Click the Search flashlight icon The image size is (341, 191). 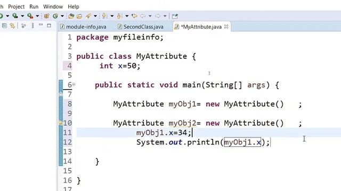(x=88, y=16)
